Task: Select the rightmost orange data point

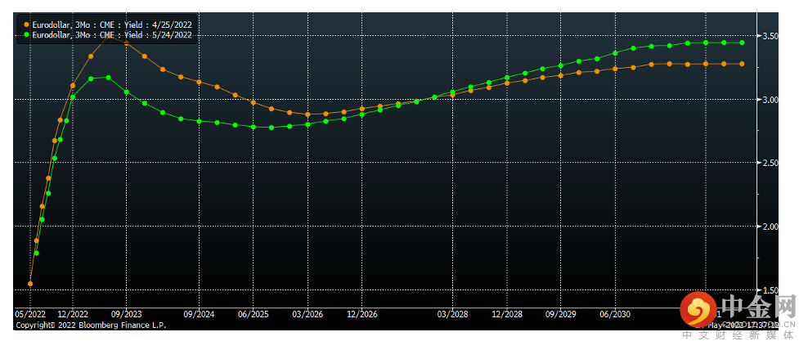Action: (742, 64)
